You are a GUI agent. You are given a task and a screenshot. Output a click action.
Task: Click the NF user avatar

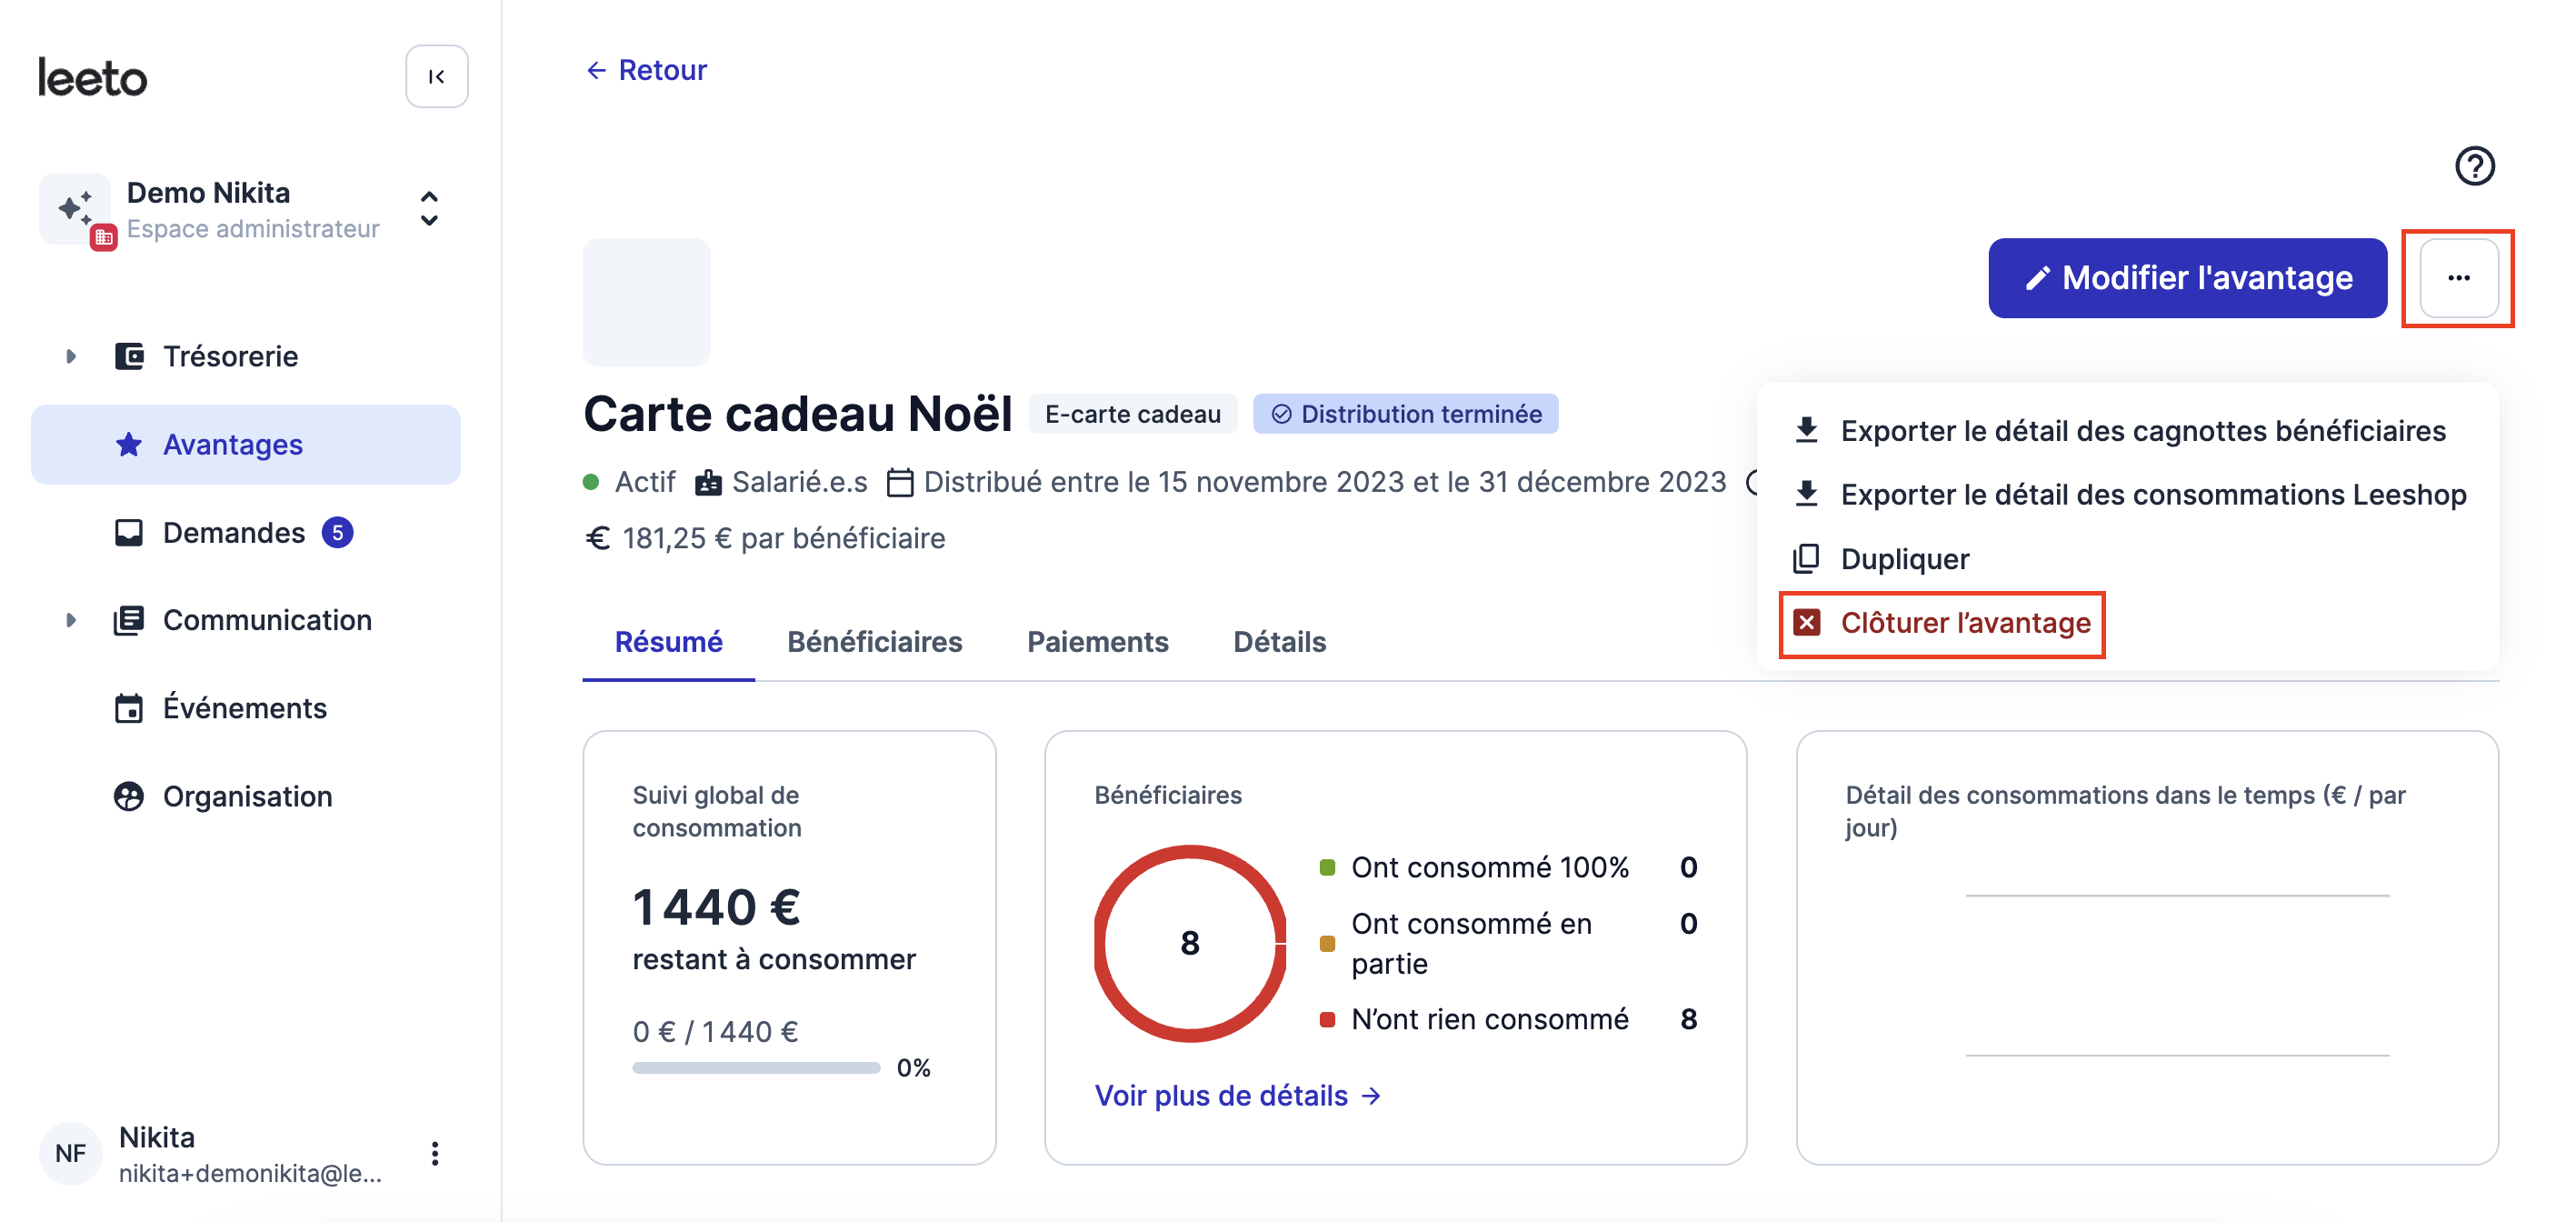[x=71, y=1153]
